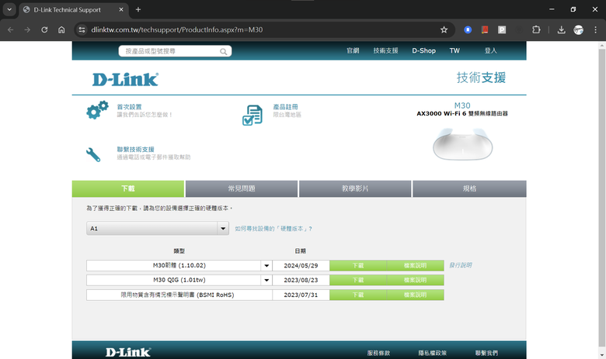Go back to previous page

tap(10, 29)
